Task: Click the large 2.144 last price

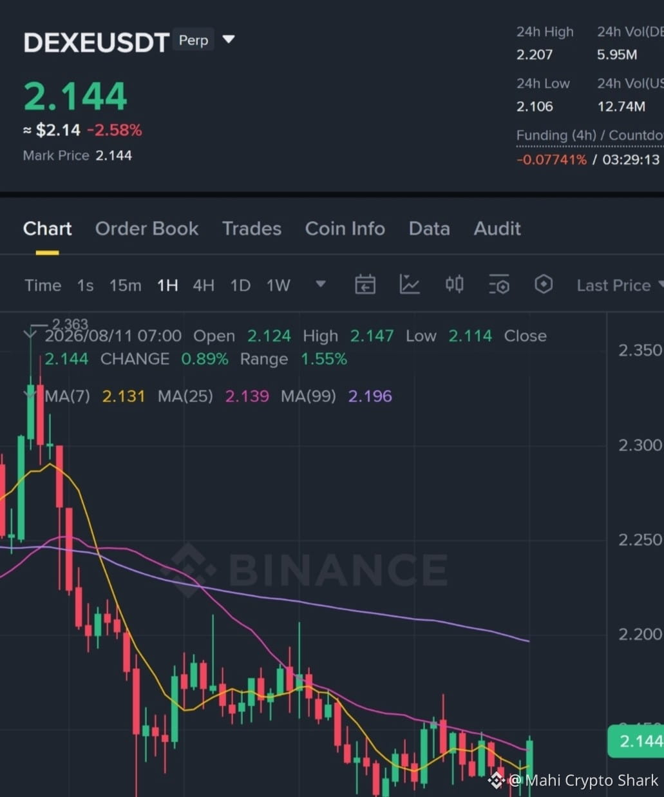Action: point(75,97)
